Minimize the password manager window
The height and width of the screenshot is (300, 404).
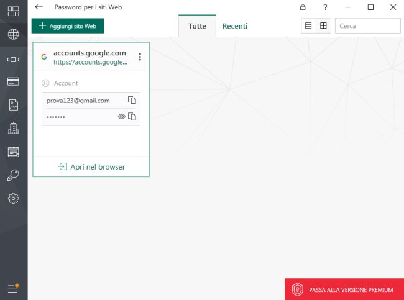pos(348,7)
